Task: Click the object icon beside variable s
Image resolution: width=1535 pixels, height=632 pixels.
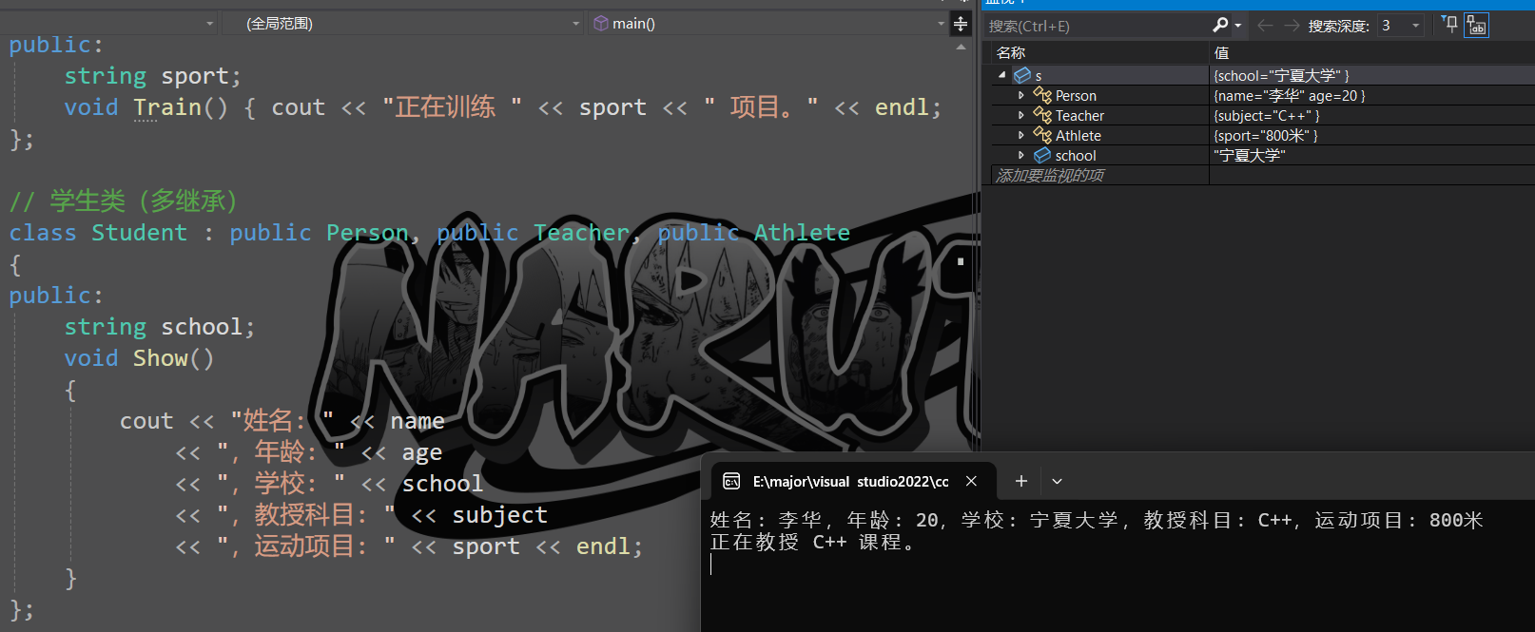Action: tap(1022, 75)
